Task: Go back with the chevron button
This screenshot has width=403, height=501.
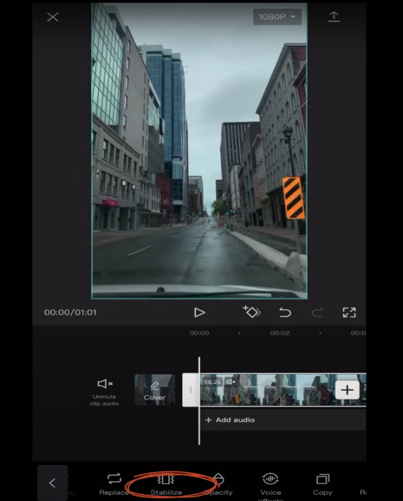Action: (x=52, y=483)
